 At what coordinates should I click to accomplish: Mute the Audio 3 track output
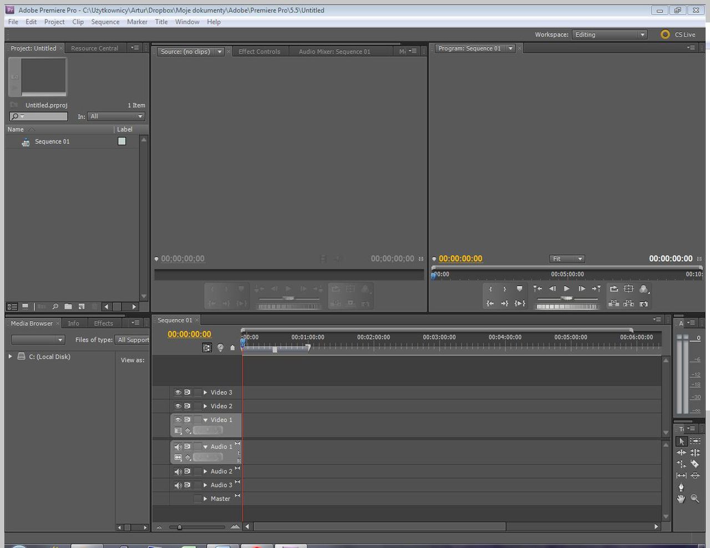[178, 485]
